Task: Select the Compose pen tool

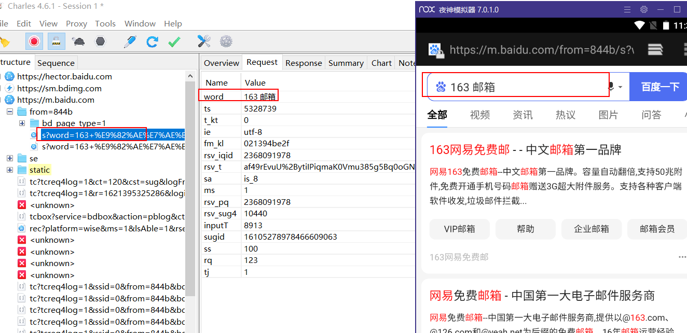Action: (x=130, y=41)
